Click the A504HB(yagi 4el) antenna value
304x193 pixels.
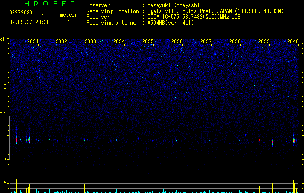(x=171, y=23)
